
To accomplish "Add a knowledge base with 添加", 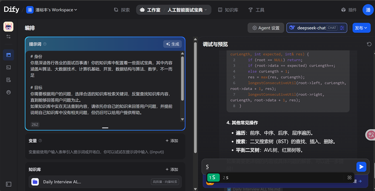I will 172,170.
